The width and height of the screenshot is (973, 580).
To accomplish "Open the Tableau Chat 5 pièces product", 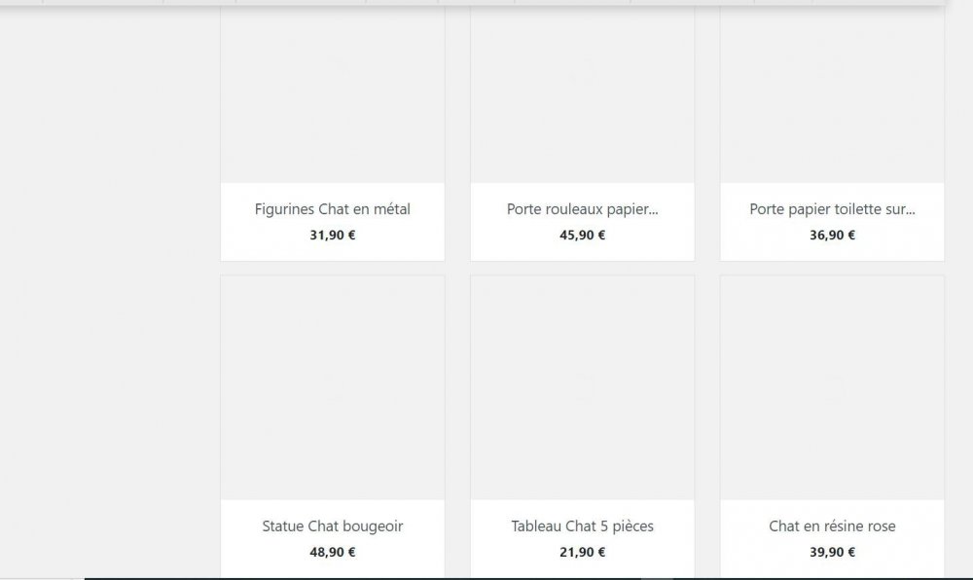I will (582, 526).
